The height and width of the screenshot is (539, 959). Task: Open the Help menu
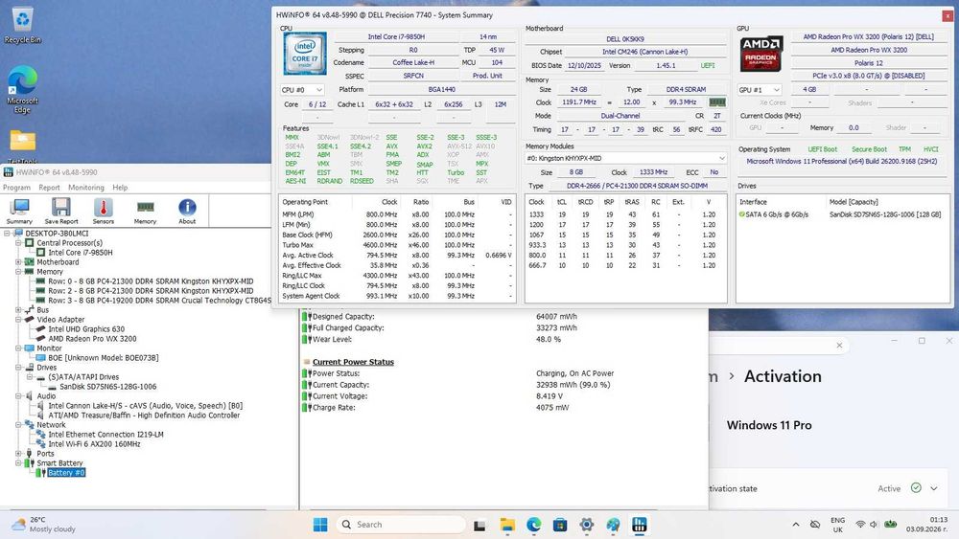(120, 188)
